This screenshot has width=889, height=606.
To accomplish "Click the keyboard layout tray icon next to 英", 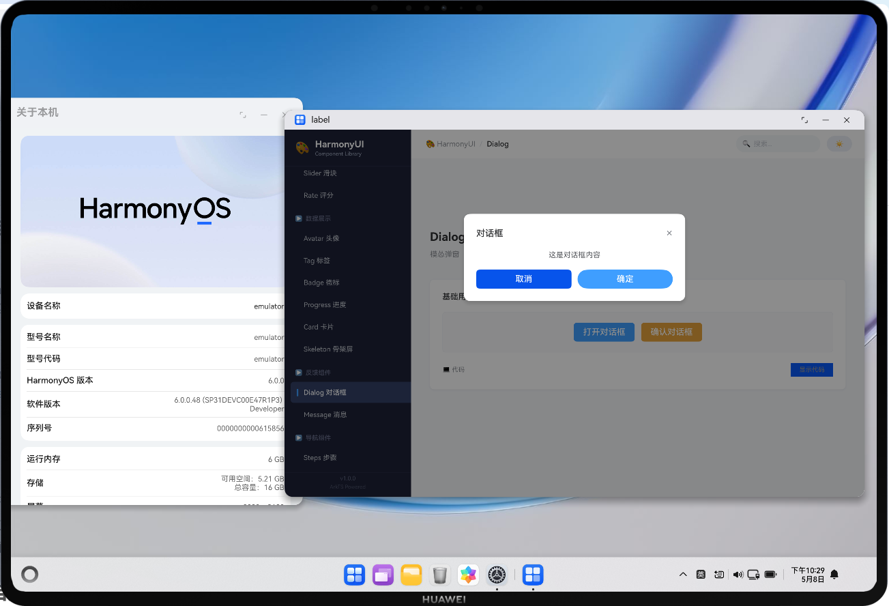I will (x=719, y=575).
